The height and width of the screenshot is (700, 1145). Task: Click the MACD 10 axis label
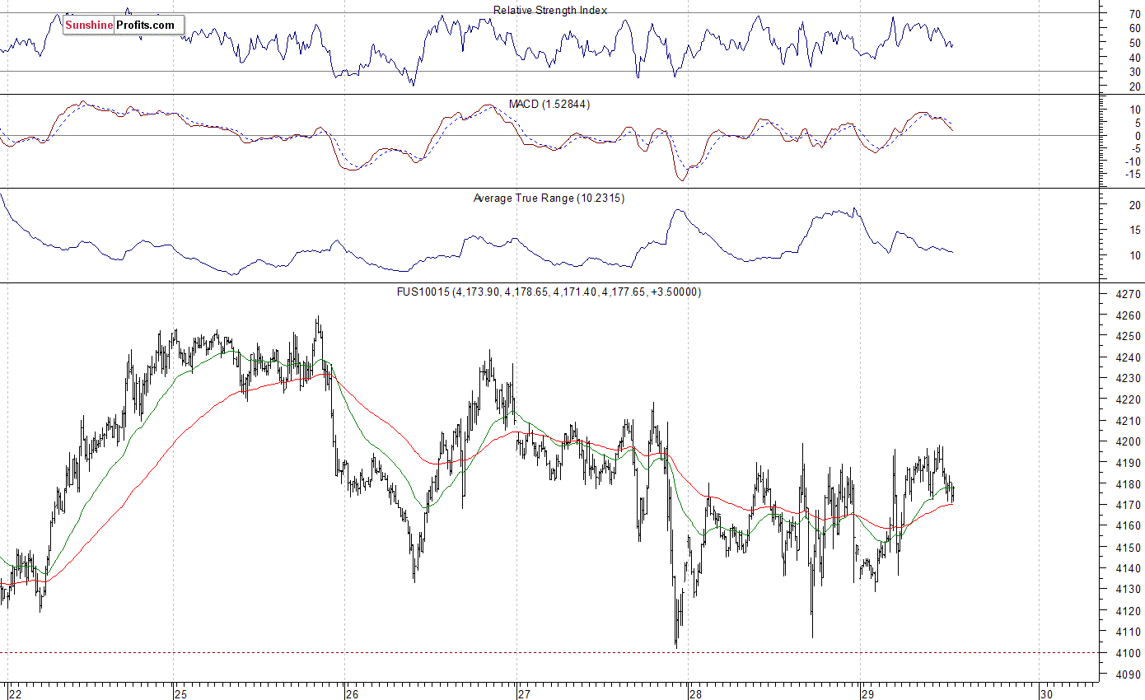(1134, 110)
